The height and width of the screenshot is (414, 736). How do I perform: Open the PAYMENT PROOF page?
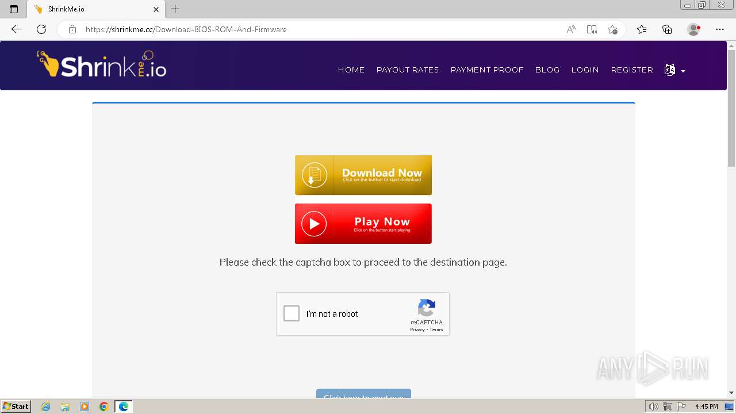tap(487, 70)
